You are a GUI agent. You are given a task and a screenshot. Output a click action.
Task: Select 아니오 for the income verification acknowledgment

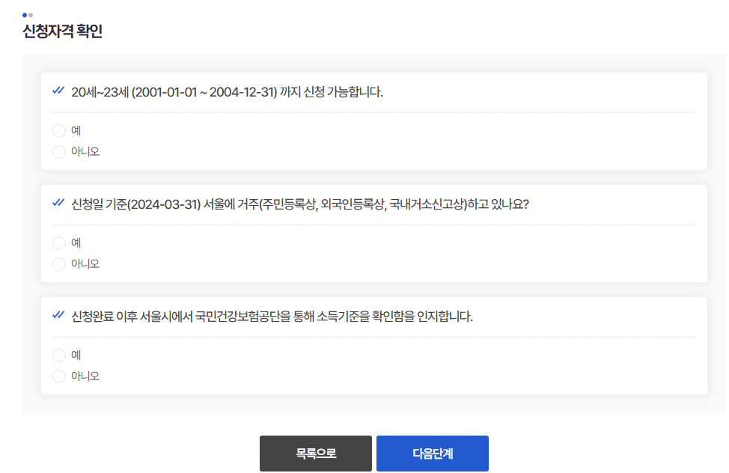[58, 376]
